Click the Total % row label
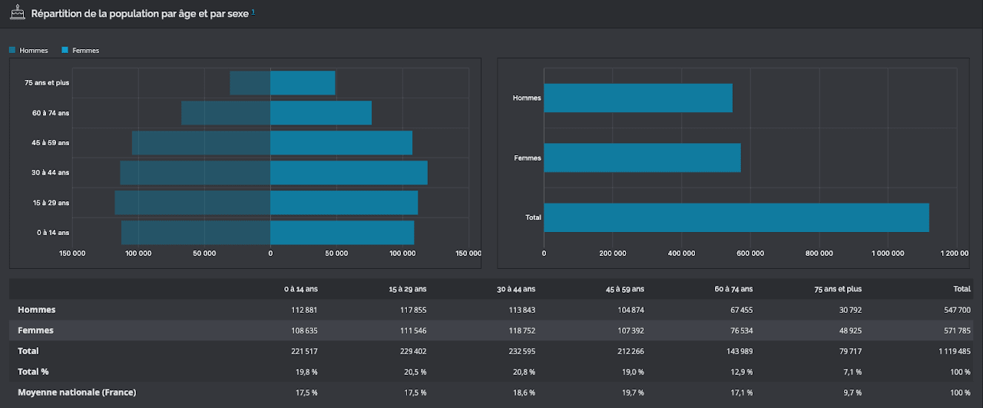The height and width of the screenshot is (408, 983). point(32,372)
